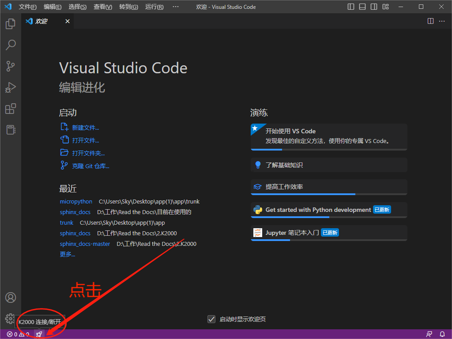The image size is (452, 339).
Task: Open the 文件(F) menu
Action: click(x=27, y=7)
